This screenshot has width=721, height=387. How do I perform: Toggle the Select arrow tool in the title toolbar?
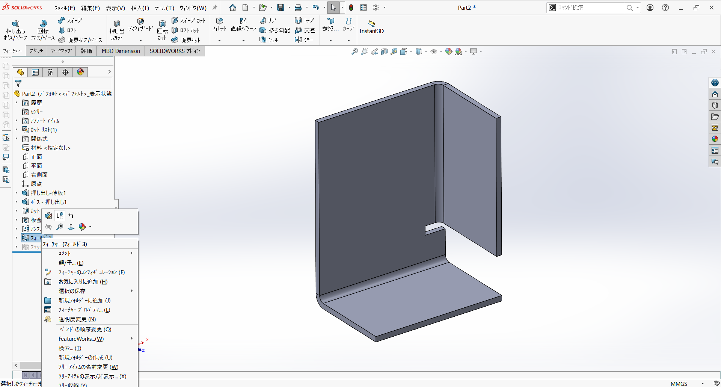(x=333, y=8)
